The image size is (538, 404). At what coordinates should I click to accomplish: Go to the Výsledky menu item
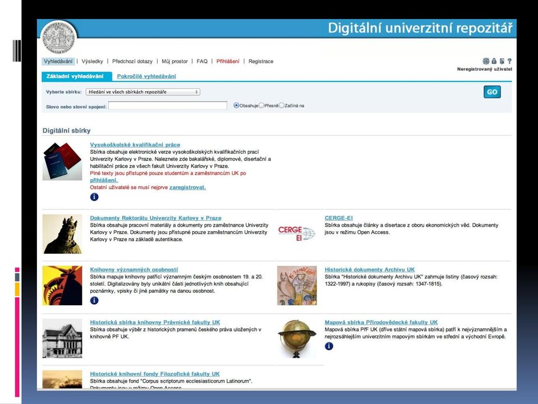point(92,62)
